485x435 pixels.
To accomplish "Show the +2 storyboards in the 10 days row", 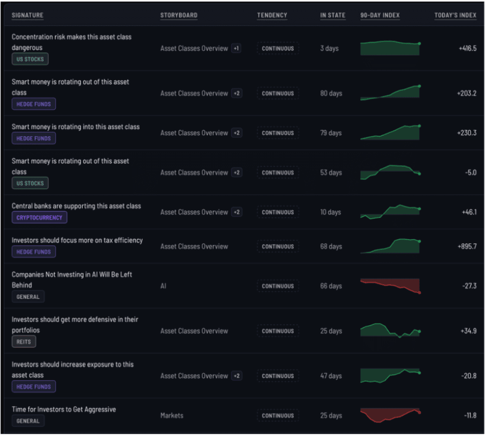I will pyautogui.click(x=237, y=212).
